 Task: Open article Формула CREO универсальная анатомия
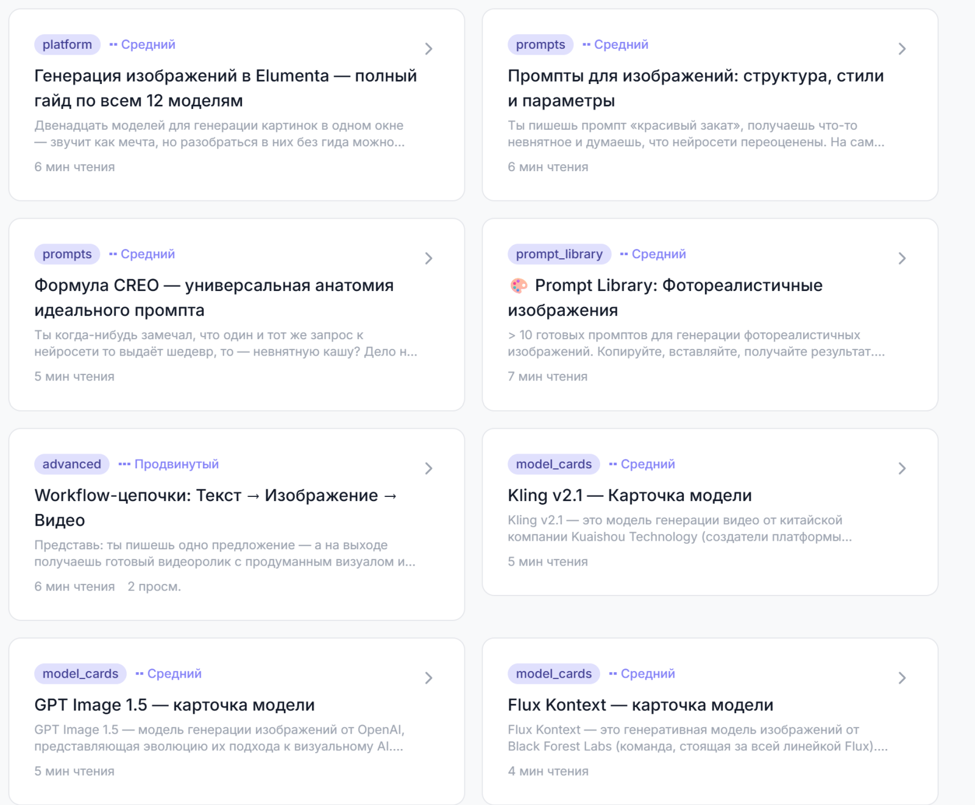click(x=214, y=298)
